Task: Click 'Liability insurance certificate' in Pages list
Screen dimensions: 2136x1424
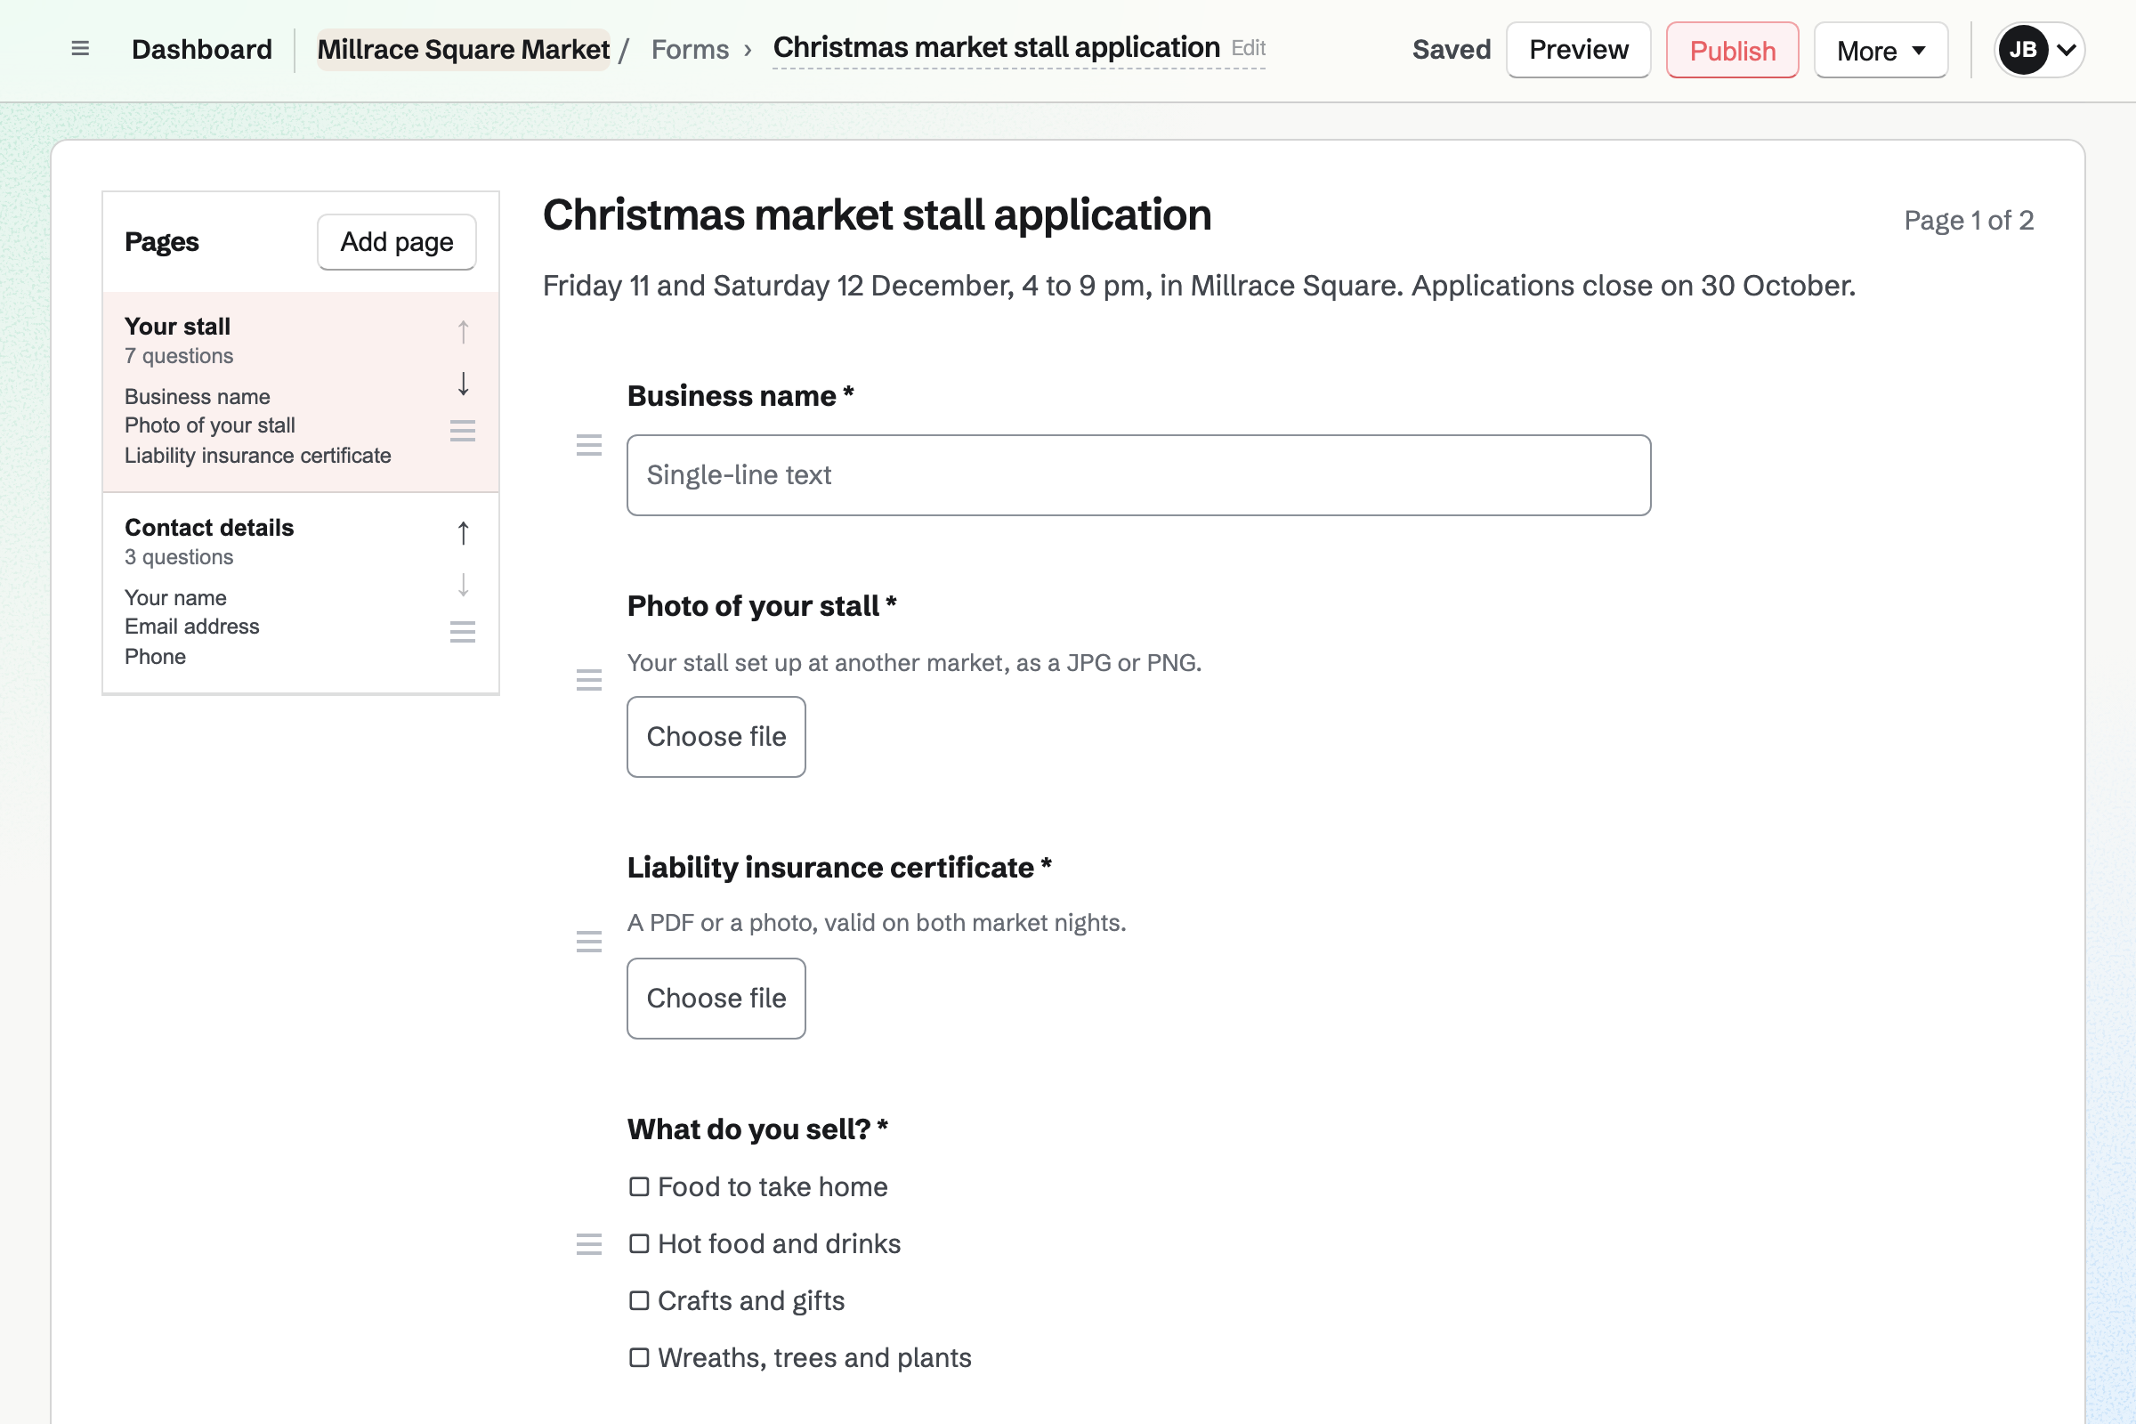Action: click(x=258, y=455)
